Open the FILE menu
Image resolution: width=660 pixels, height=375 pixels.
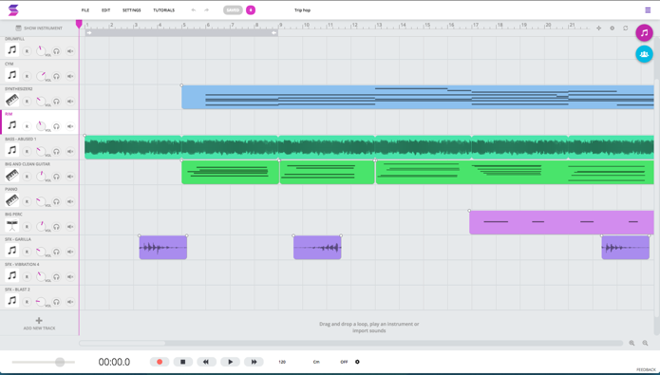85,10
